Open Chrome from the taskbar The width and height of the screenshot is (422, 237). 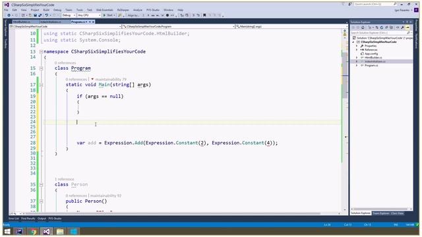tap(33, 231)
